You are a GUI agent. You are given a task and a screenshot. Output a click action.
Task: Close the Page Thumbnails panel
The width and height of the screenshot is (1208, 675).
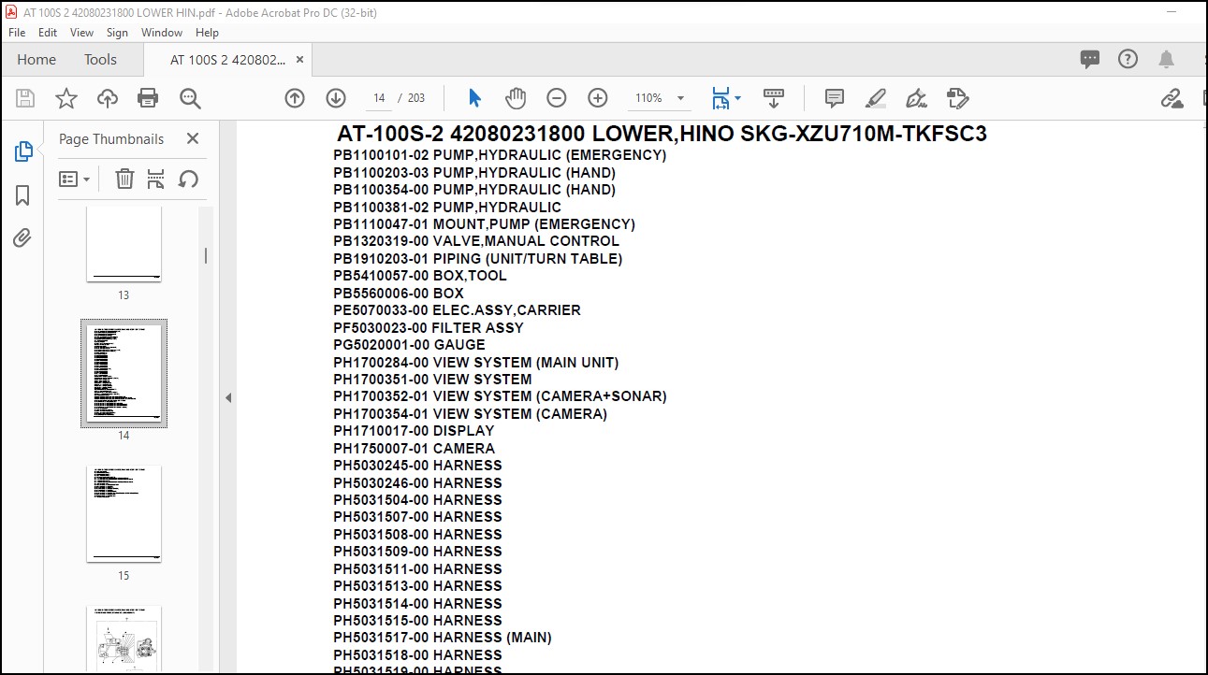pyautogui.click(x=193, y=138)
